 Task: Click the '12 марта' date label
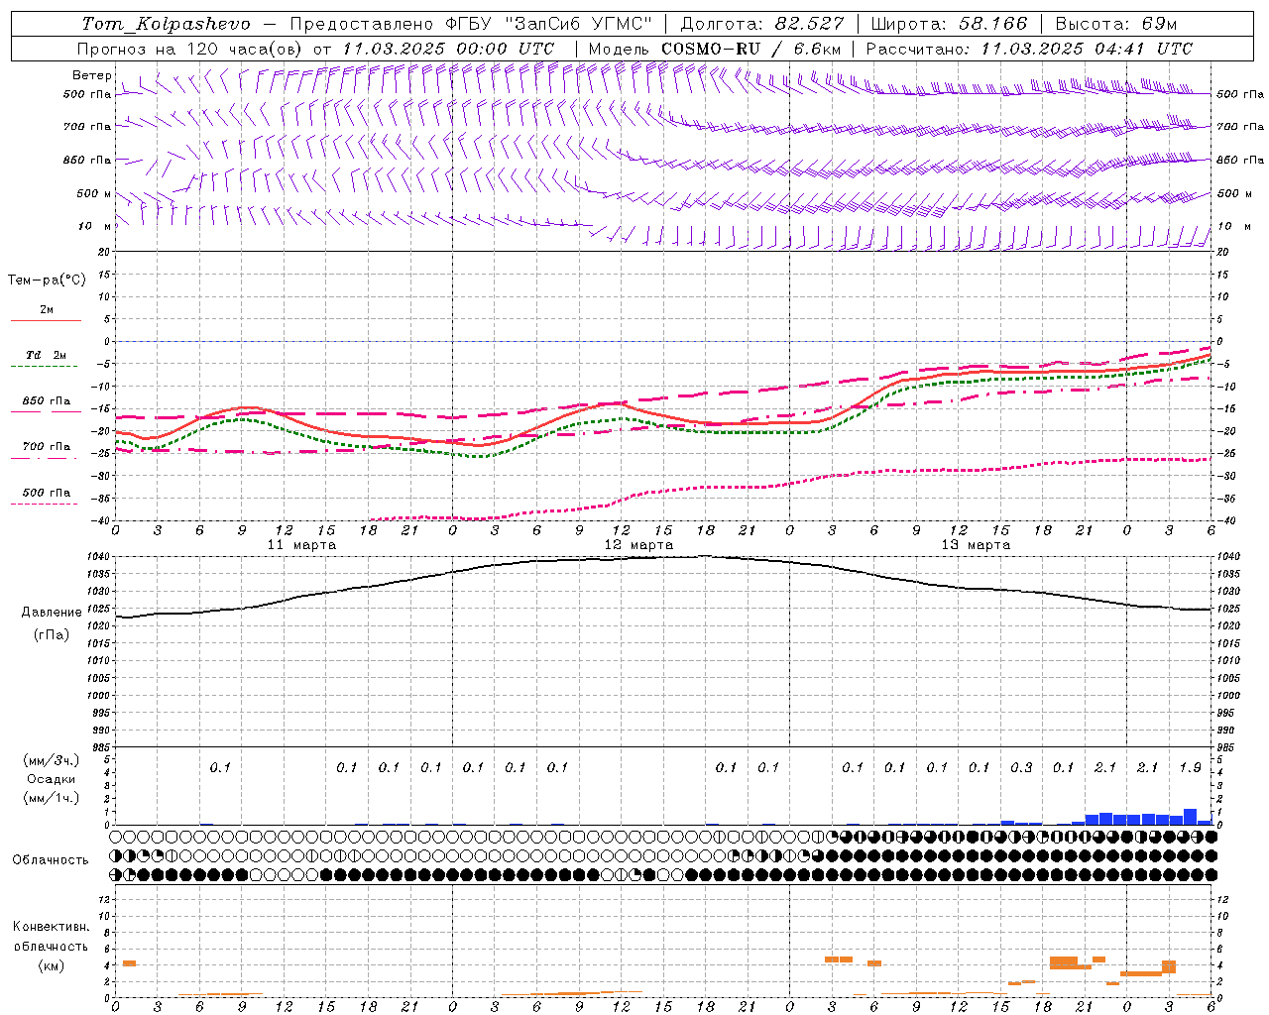coord(638,545)
